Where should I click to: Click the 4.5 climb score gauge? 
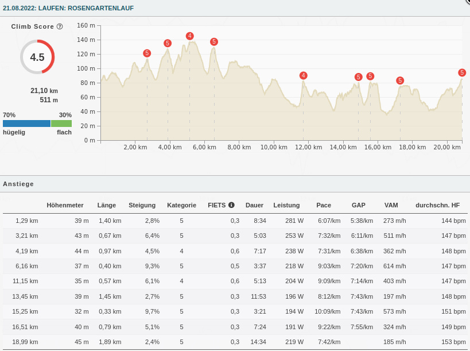pyautogui.click(x=37, y=57)
